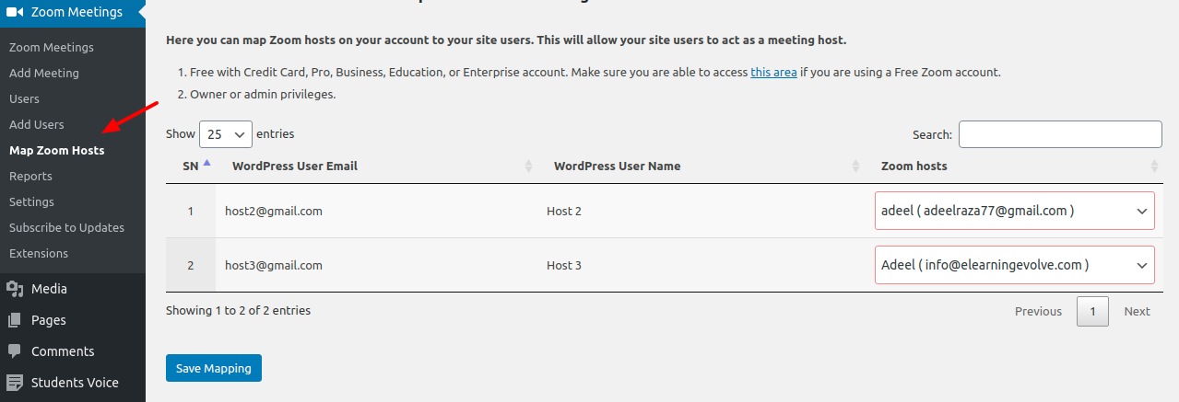Sort by WordPress User Email arrows
This screenshot has width=1179, height=402.
coord(528,167)
